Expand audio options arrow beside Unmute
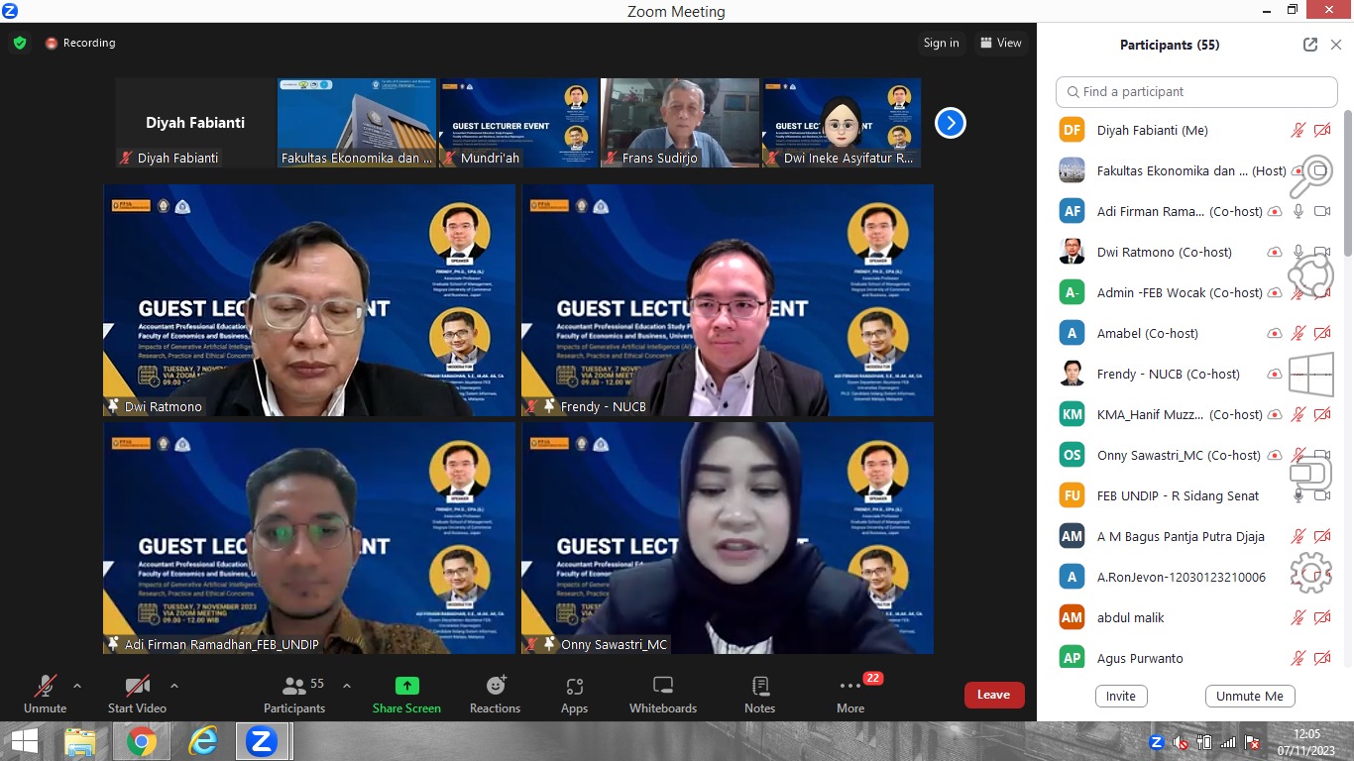This screenshot has width=1354, height=761. [77, 686]
